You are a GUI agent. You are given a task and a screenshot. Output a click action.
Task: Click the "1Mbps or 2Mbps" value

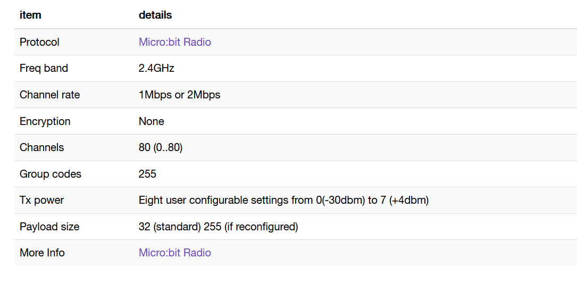[x=179, y=95]
